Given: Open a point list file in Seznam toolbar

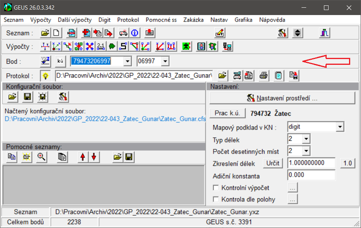Looking at the screenshot, I should pyautogui.click(x=46, y=33).
